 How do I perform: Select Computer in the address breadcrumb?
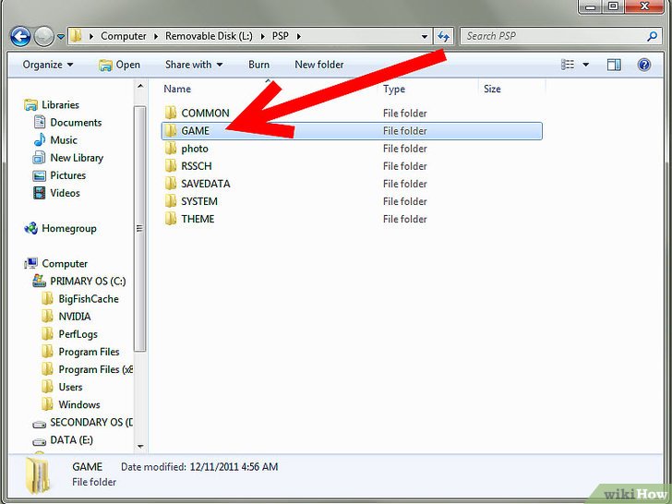pos(124,36)
